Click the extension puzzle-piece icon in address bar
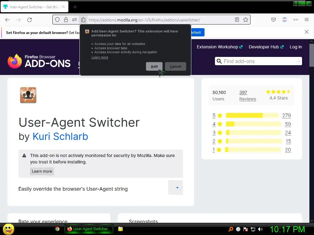 (x=83, y=20)
